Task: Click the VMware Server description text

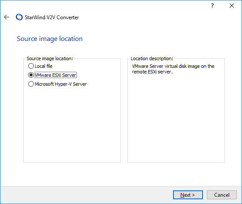Action: pyautogui.click(x=173, y=69)
